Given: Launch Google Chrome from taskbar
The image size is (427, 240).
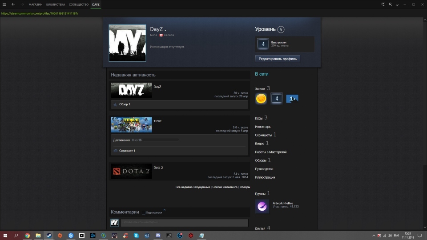Looking at the screenshot, I should [x=27, y=236].
